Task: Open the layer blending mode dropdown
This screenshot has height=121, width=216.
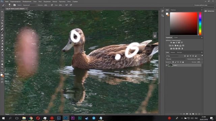Action: tap(176, 59)
